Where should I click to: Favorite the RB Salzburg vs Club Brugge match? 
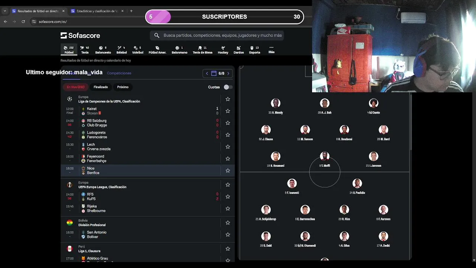click(228, 123)
